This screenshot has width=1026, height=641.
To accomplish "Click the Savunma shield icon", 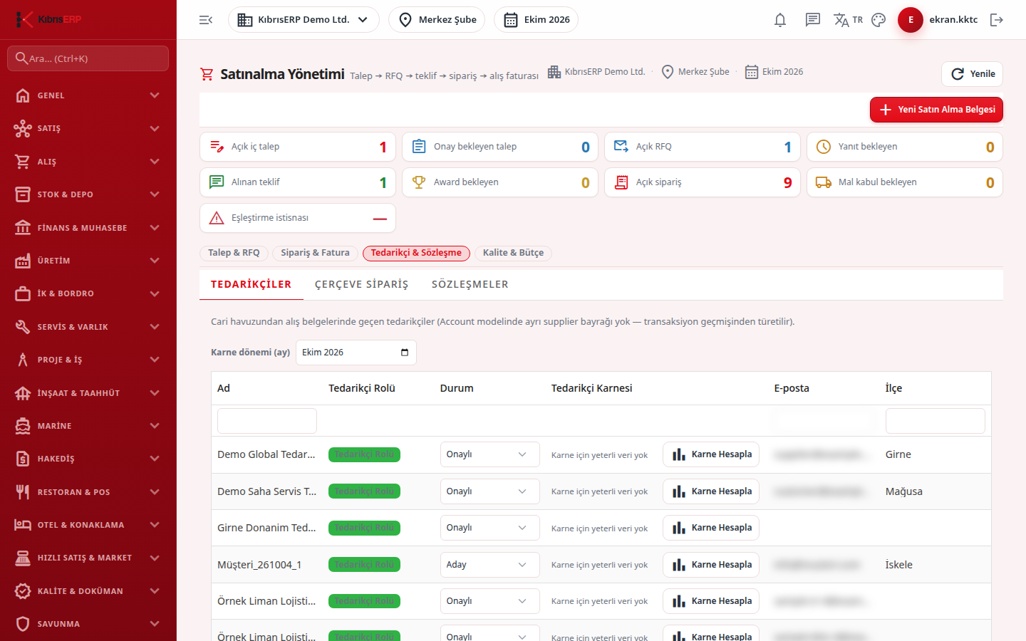I will coord(23,624).
